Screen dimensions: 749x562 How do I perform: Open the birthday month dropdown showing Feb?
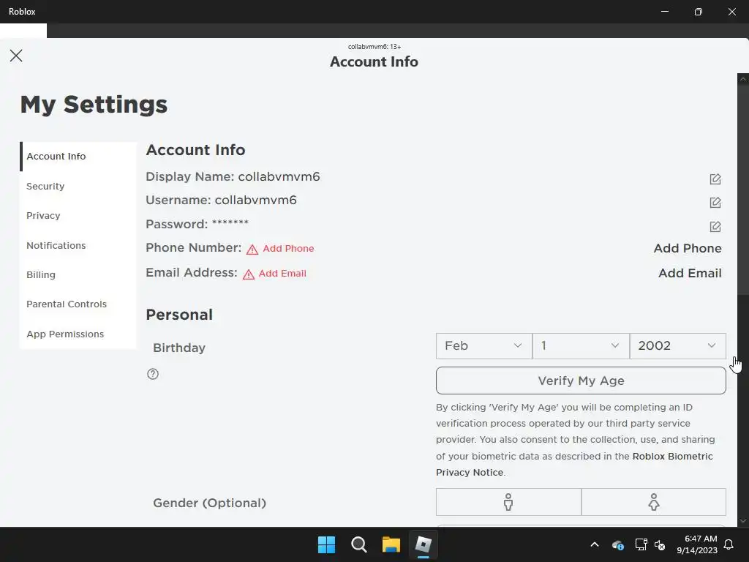(484, 345)
